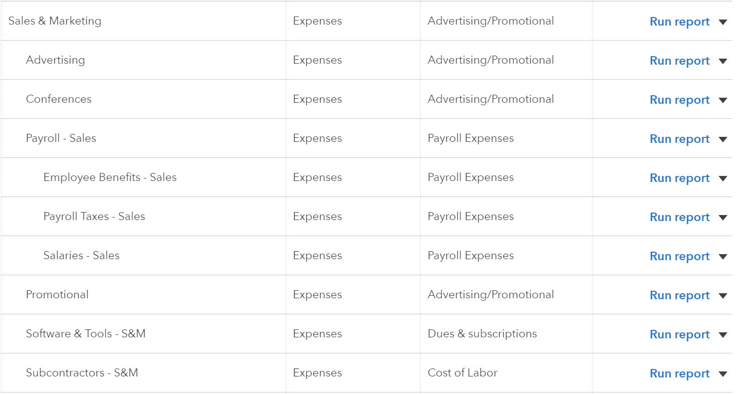Open the action menu arrow for Employee Benefits - Sales
The image size is (740, 394).
pos(723,178)
